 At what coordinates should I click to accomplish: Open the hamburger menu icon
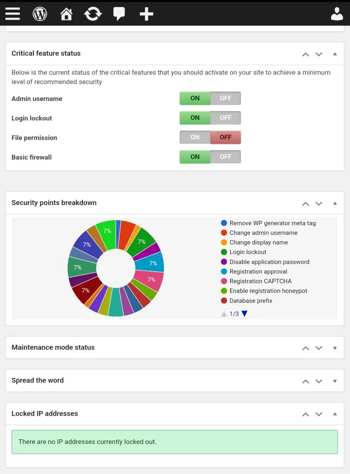pos(12,14)
